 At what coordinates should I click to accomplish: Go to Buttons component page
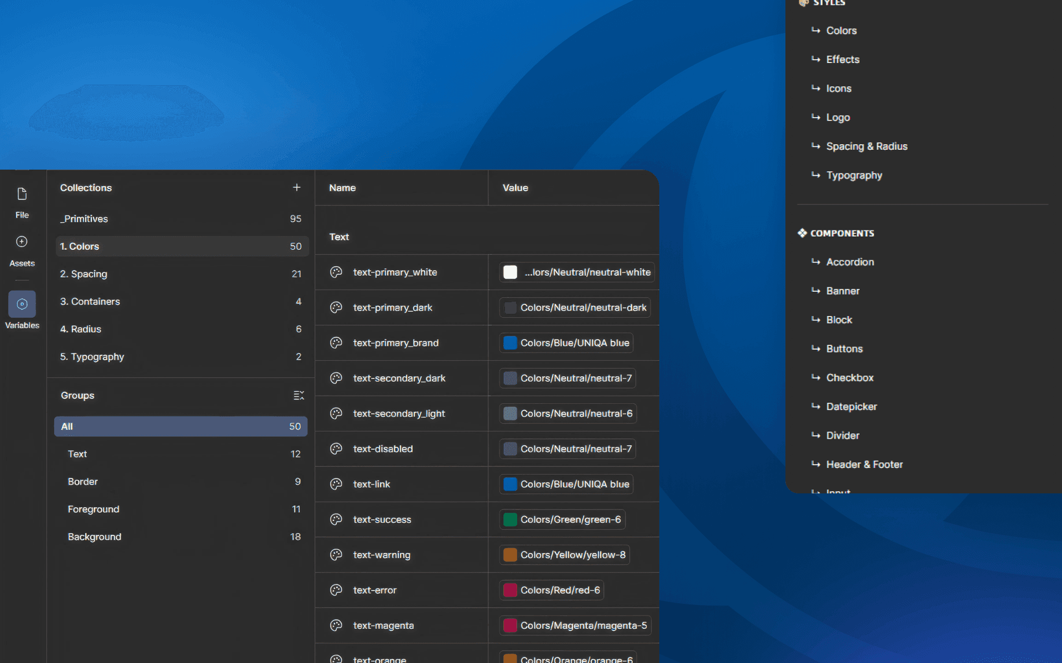coord(845,349)
